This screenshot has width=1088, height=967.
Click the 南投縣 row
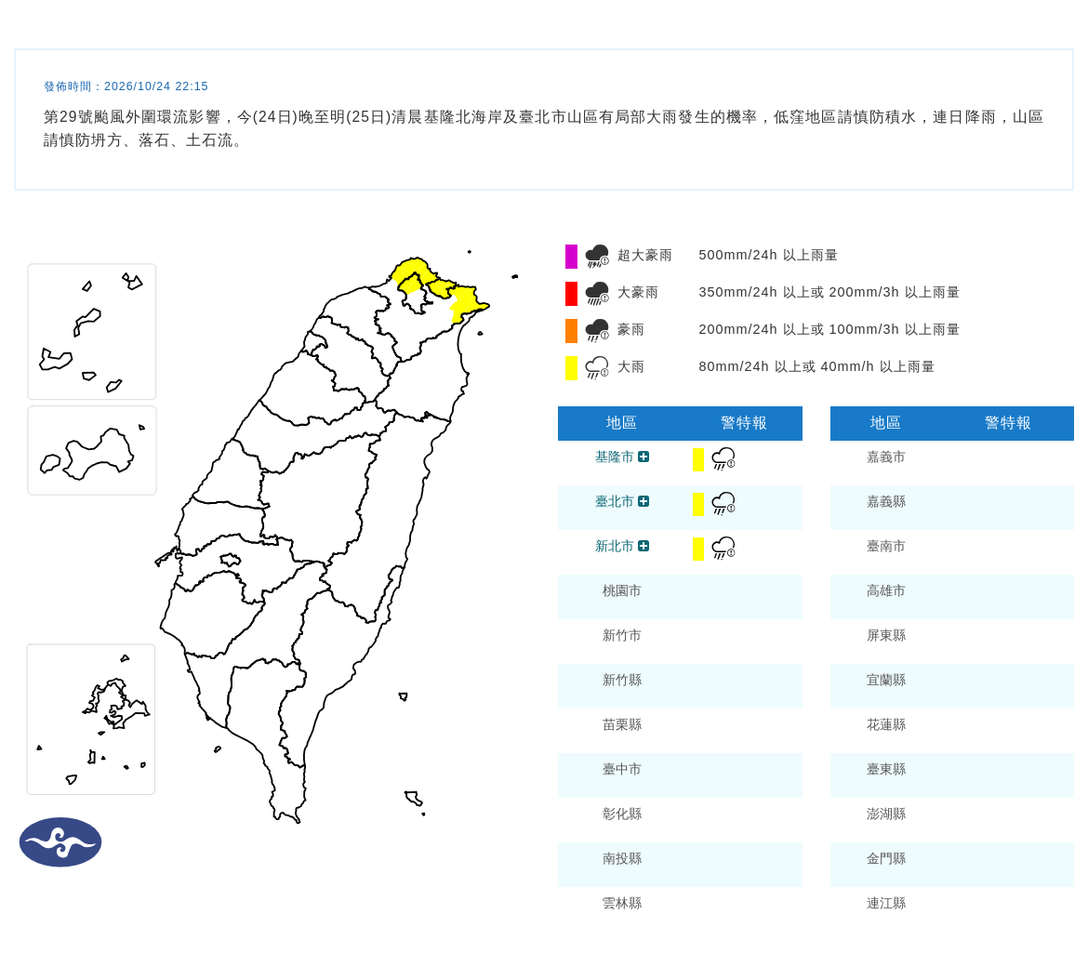(680, 865)
